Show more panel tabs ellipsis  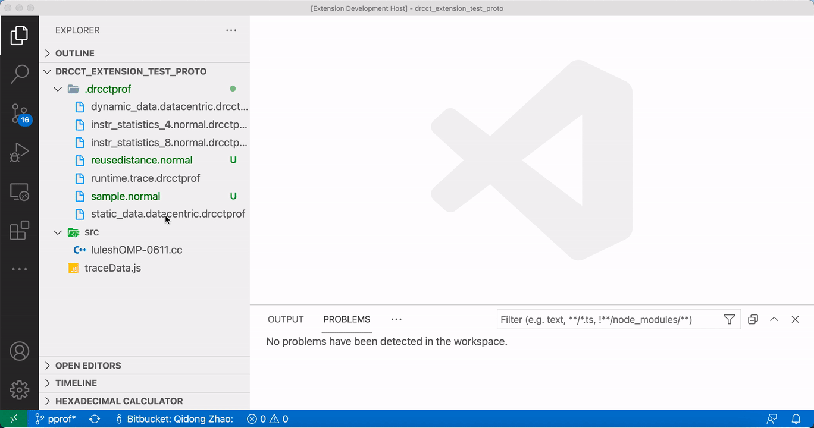click(x=396, y=320)
